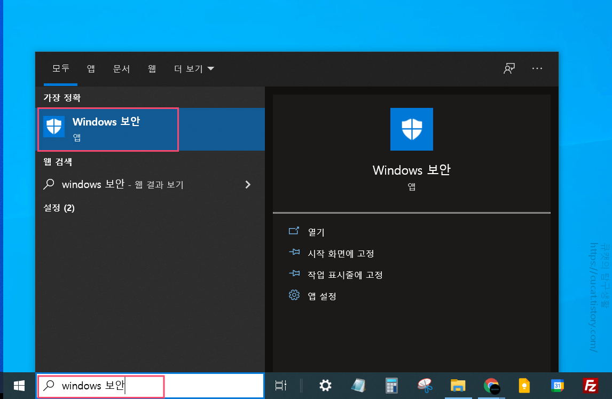Screen dimensions: 612x399
Task: Expand 설정 (2) search results group
Action: (59, 208)
